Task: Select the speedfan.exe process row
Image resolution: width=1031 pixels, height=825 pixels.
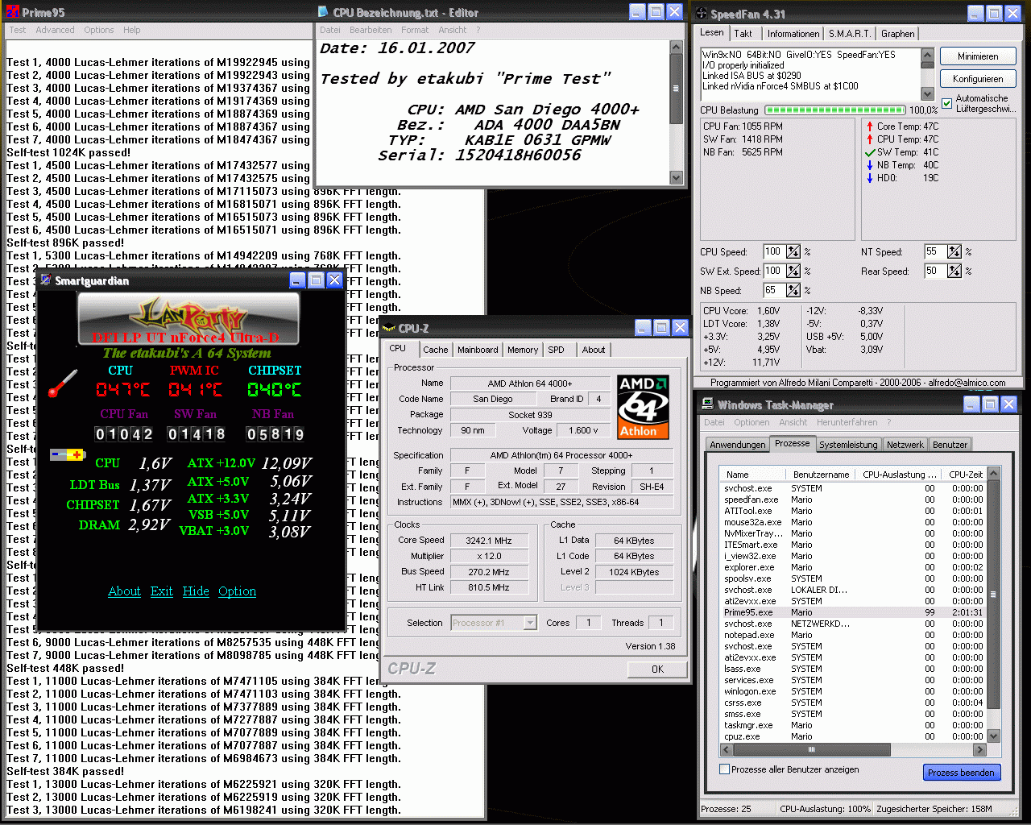Action: [853, 500]
